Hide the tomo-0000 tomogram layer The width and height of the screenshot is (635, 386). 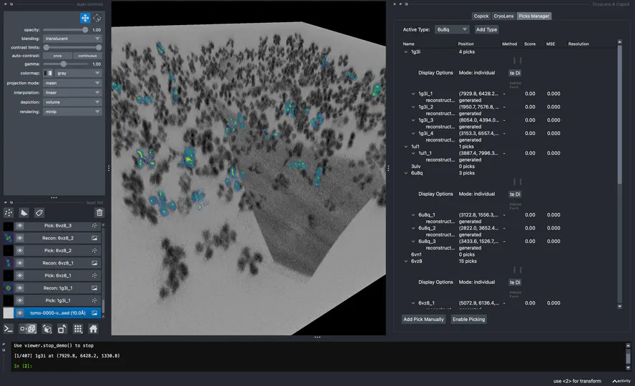[x=20, y=313]
